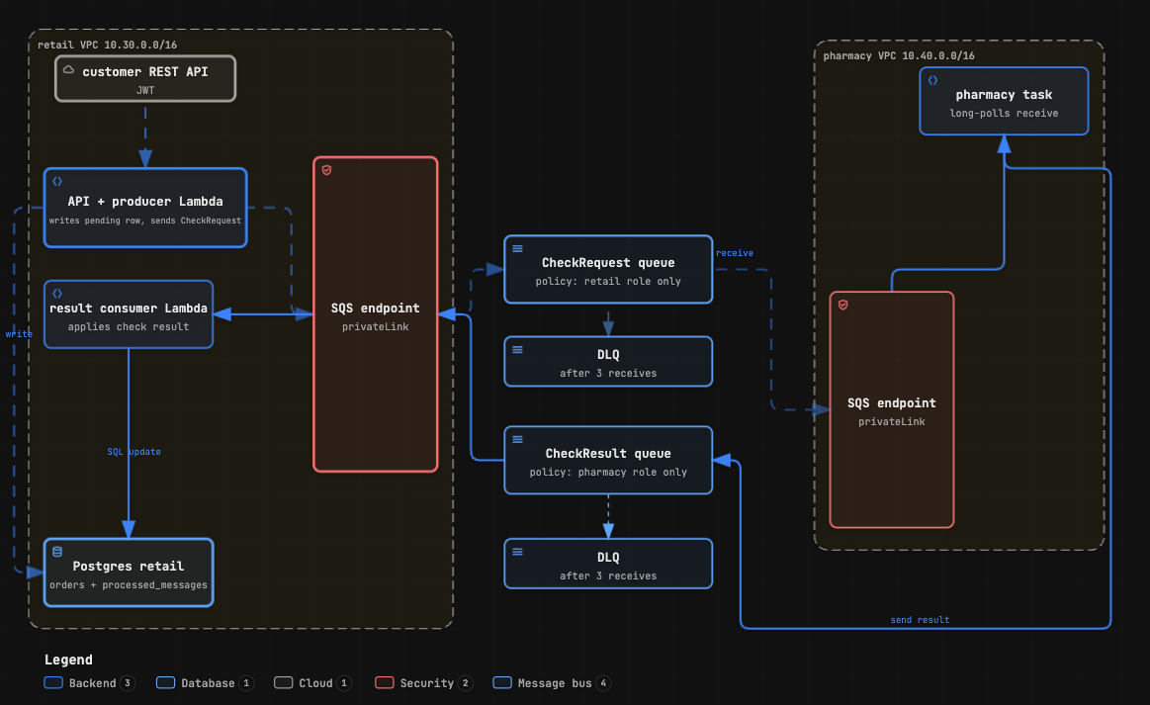
Task: Click 'long-polls receive' subtitle
Action: click(1004, 113)
